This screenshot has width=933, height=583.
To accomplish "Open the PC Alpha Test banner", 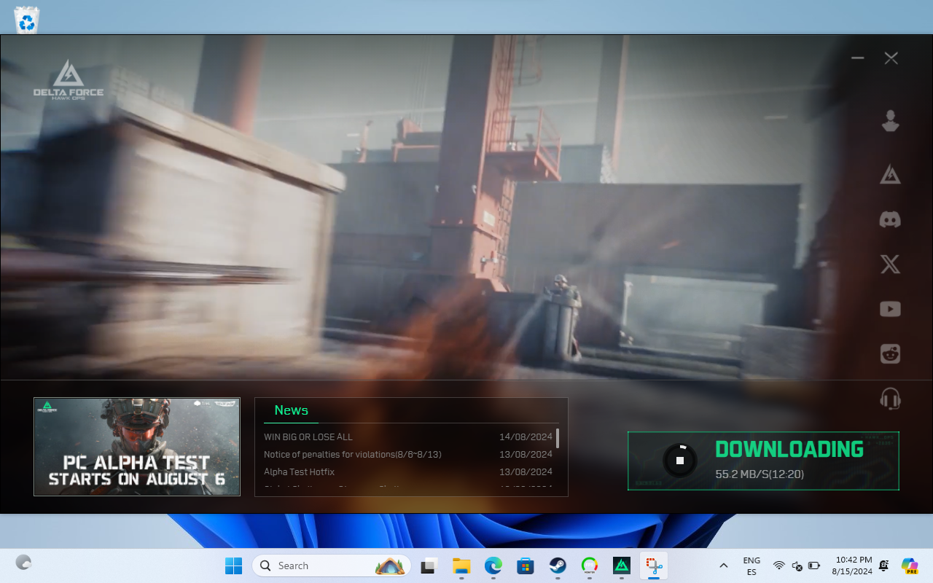I will coord(137,447).
